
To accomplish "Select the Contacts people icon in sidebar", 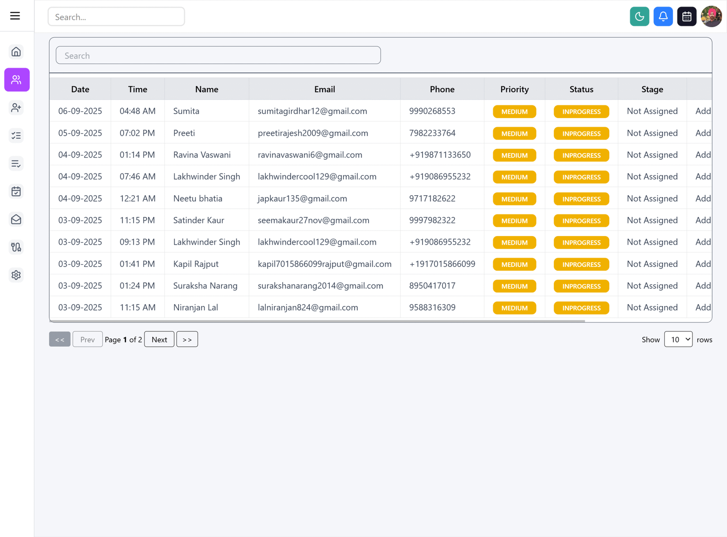I will point(16,79).
